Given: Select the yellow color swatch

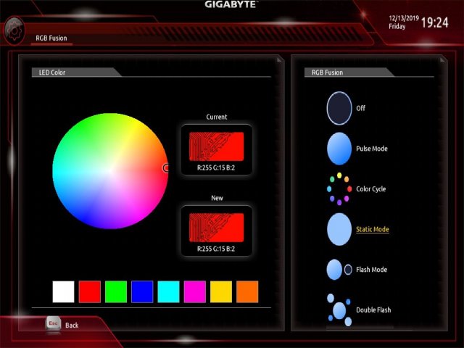Looking at the screenshot, I should 220,291.
